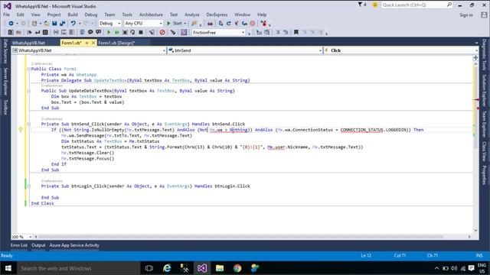Click the lightbulb quick actions icon in margin

pyautogui.click(x=21, y=130)
